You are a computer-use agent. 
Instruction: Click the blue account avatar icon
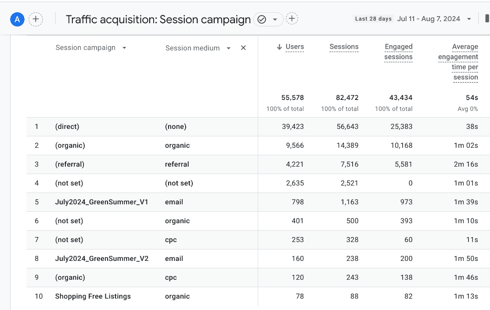tap(17, 19)
